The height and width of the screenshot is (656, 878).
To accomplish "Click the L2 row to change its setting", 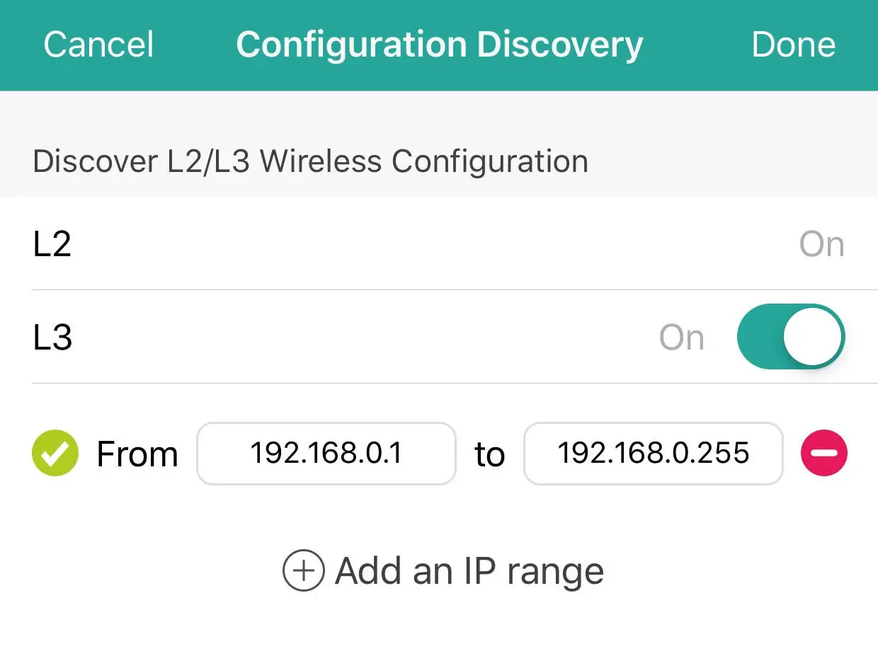I will tap(439, 243).
